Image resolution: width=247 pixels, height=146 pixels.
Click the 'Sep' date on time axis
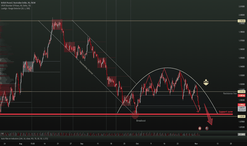pyautogui.click(x=82, y=144)
